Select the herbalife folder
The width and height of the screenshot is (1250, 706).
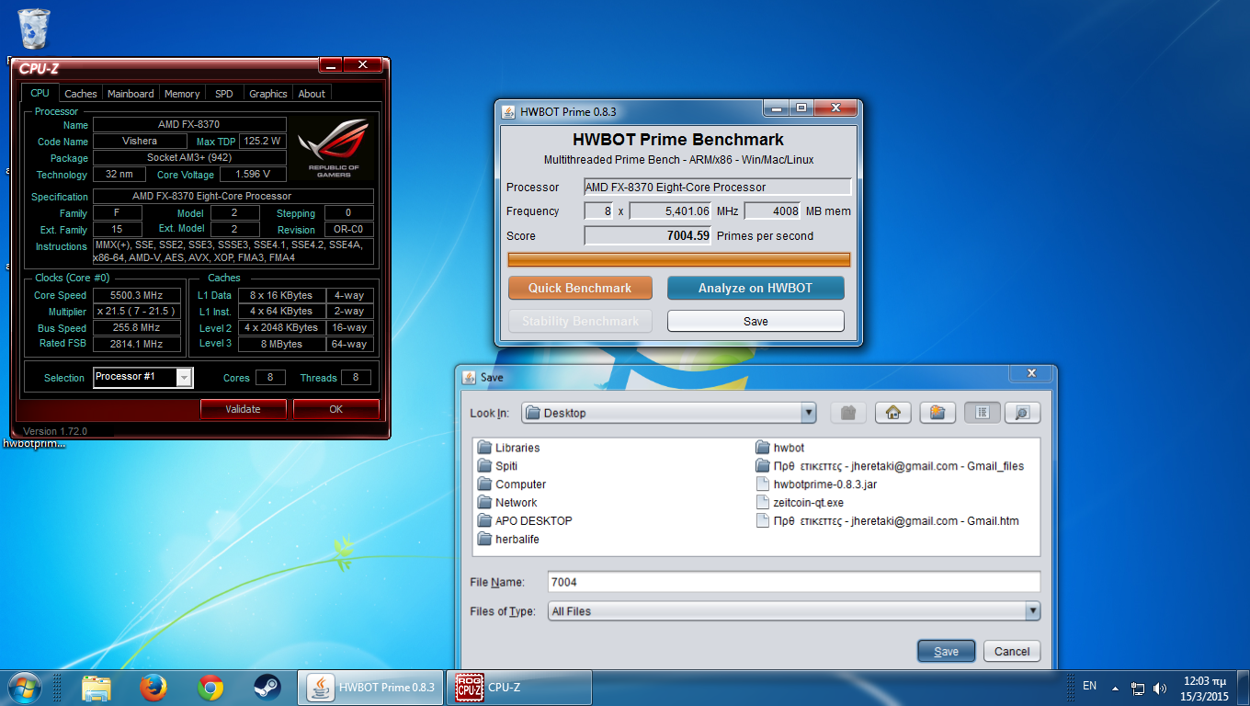click(508, 540)
